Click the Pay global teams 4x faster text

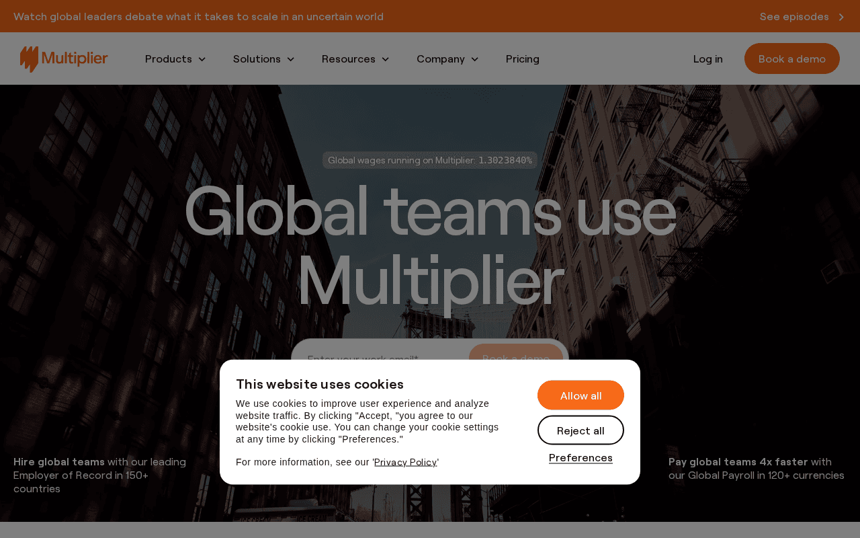[738, 462]
